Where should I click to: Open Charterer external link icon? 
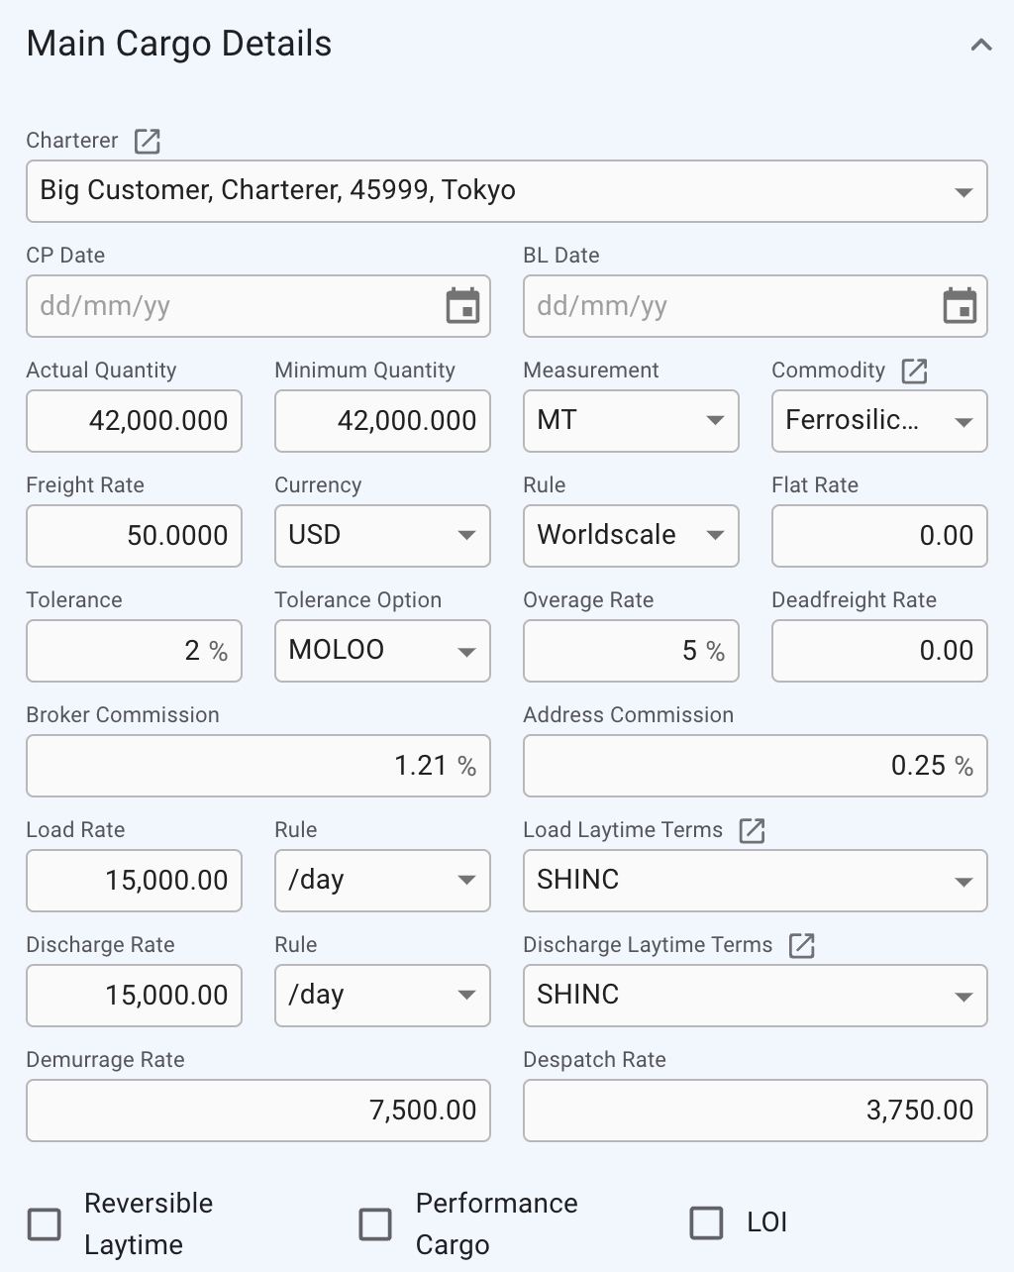point(147,142)
